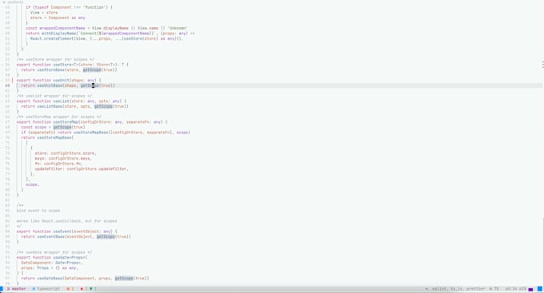This screenshot has width=544, height=293.
Task: Click getScope call inside useEvent function
Action: (106, 236)
